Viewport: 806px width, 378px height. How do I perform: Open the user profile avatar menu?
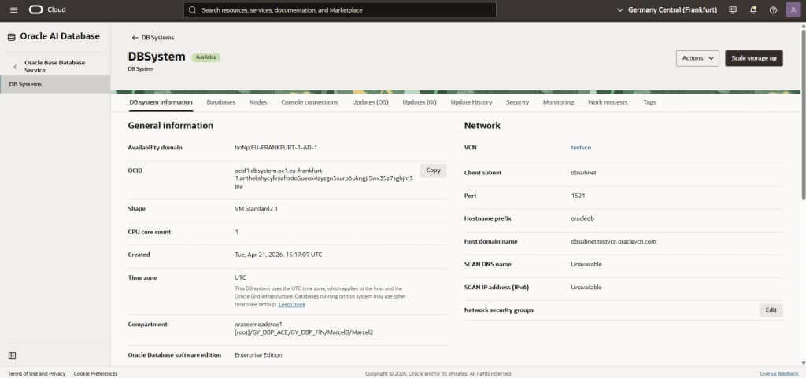793,9
